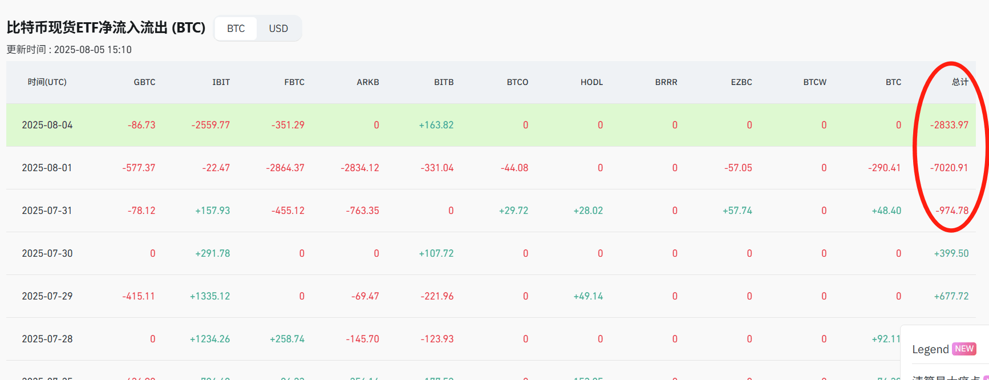Image resolution: width=989 pixels, height=380 pixels.
Task: Click the BITB value -123.93
Action: pos(437,339)
